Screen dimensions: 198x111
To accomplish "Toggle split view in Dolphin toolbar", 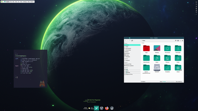I will click(176, 41).
